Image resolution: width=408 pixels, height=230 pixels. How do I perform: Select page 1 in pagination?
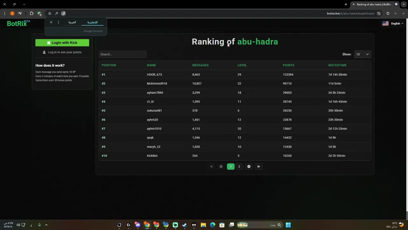pos(230,166)
